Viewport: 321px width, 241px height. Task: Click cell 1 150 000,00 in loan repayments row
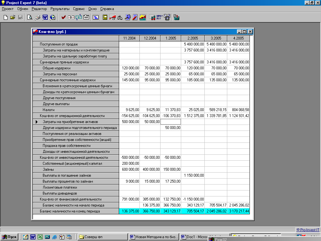(193, 175)
